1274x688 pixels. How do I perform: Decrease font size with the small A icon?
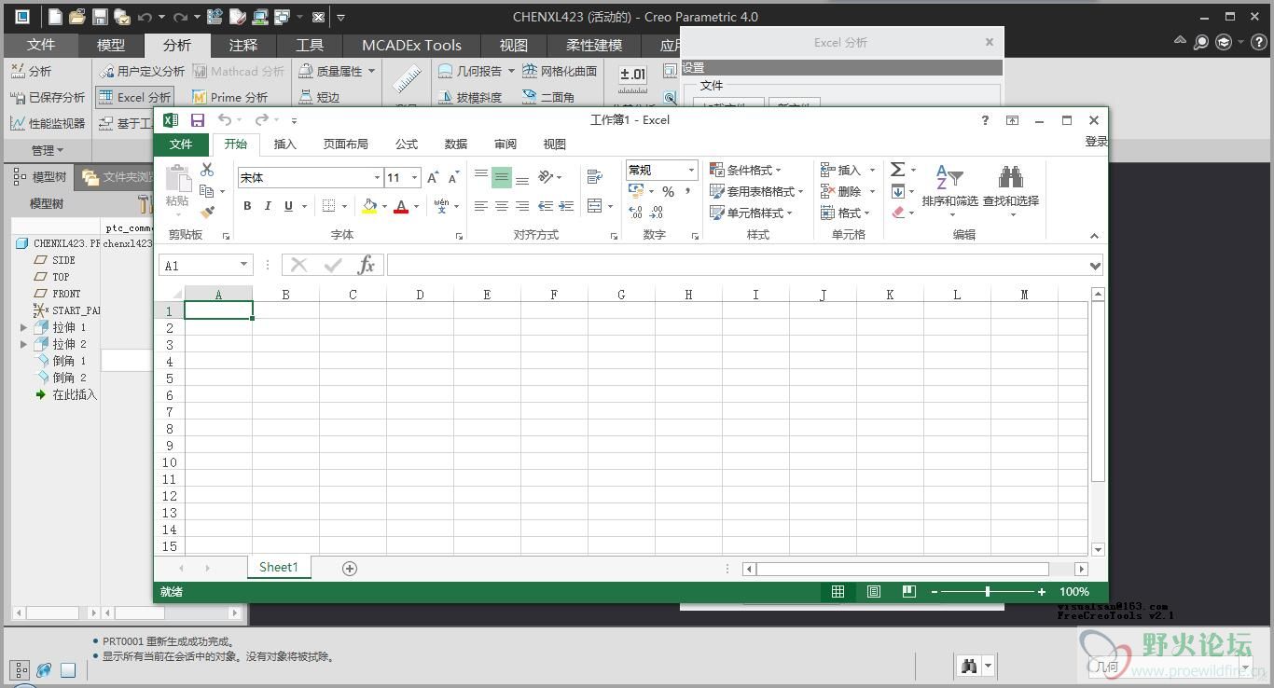(453, 177)
